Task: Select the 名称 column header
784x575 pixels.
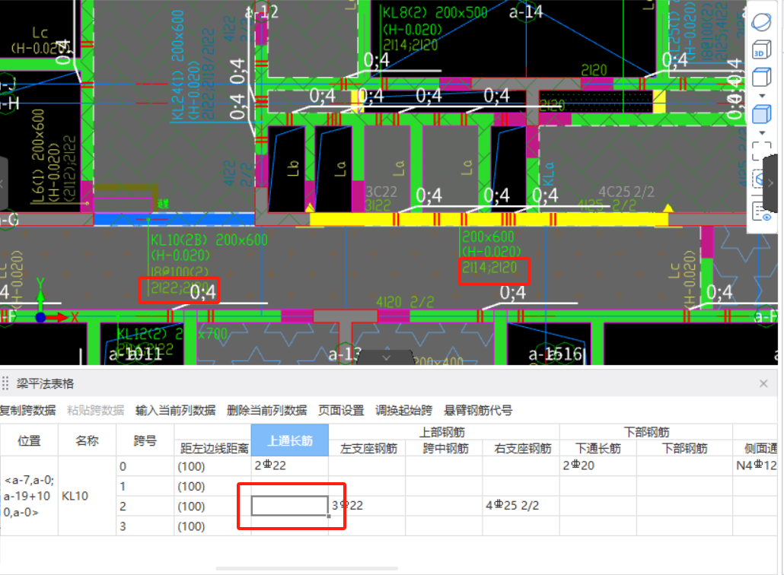Action: point(87,440)
